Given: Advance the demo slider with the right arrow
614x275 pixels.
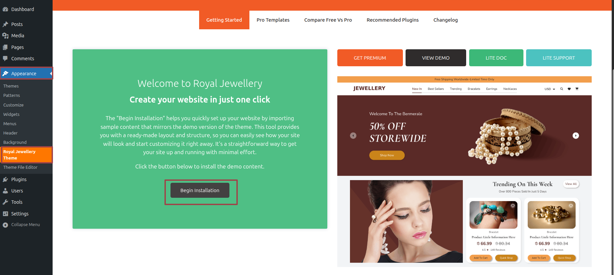Looking at the screenshot, I should pyautogui.click(x=576, y=136).
